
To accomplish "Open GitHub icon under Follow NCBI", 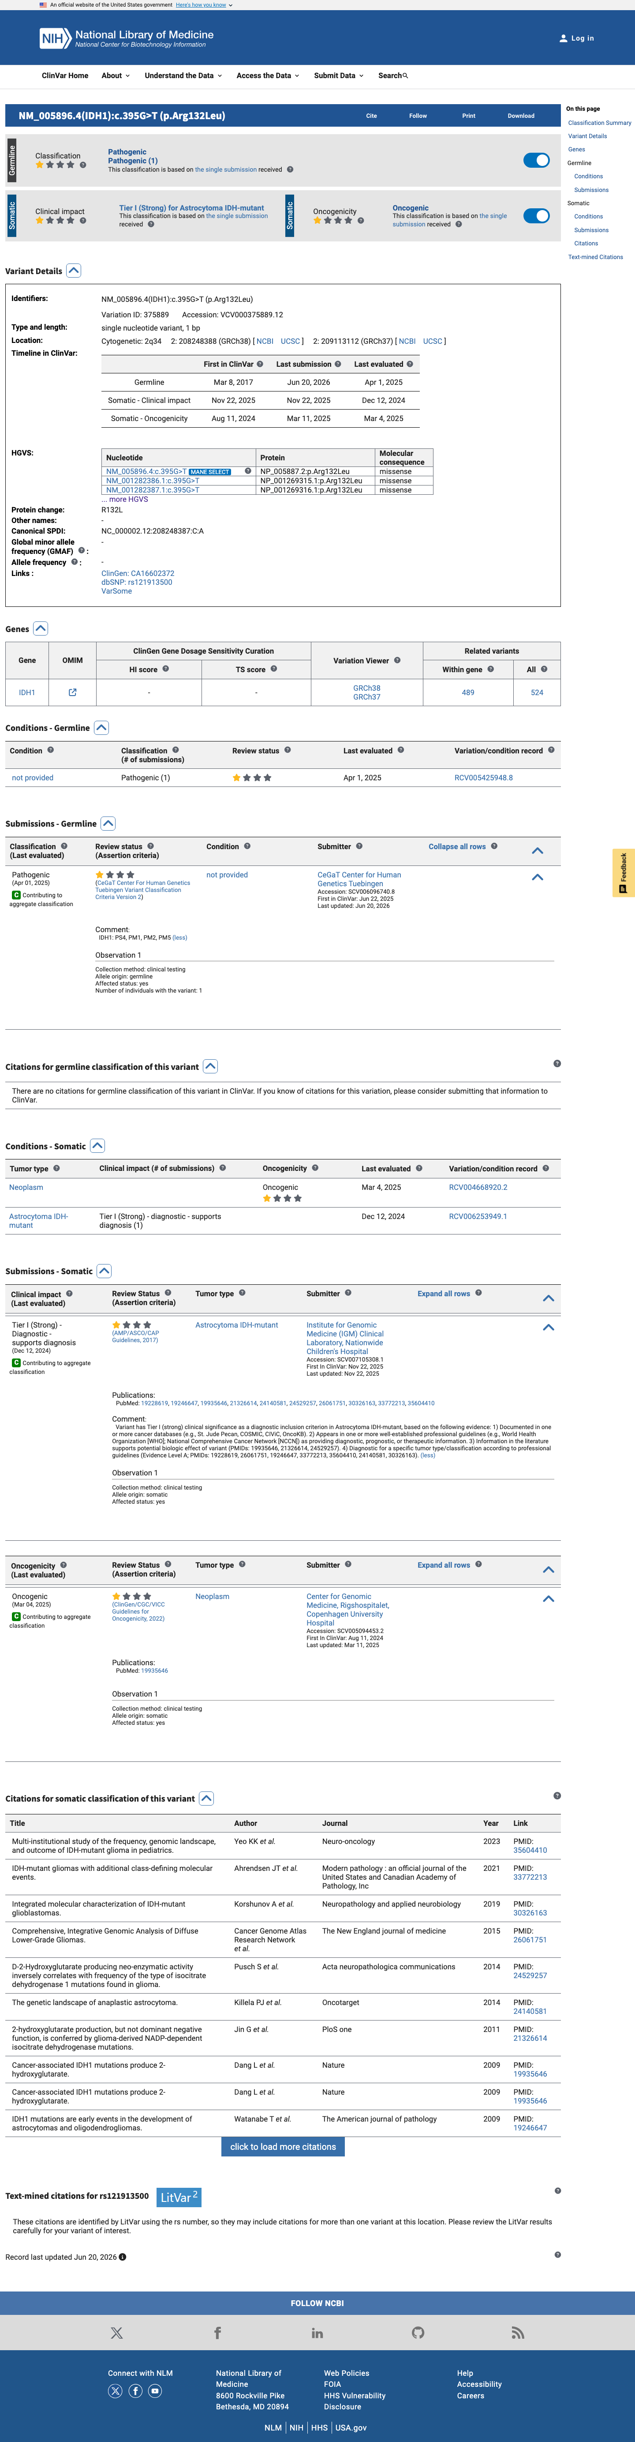I will pyautogui.click(x=418, y=2333).
